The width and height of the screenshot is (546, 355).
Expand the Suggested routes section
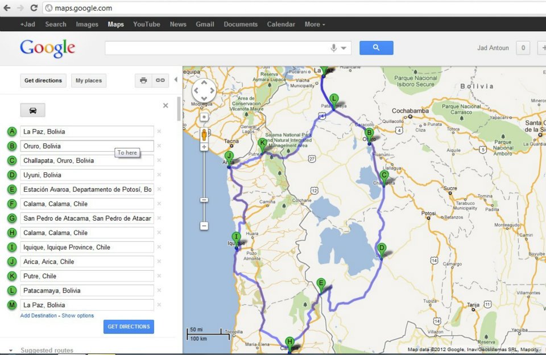[11, 350]
